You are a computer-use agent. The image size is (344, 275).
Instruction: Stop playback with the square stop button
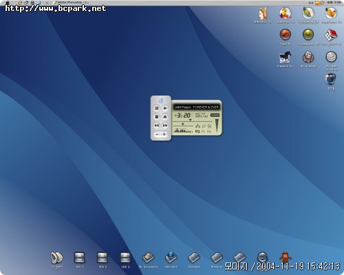tap(157, 117)
